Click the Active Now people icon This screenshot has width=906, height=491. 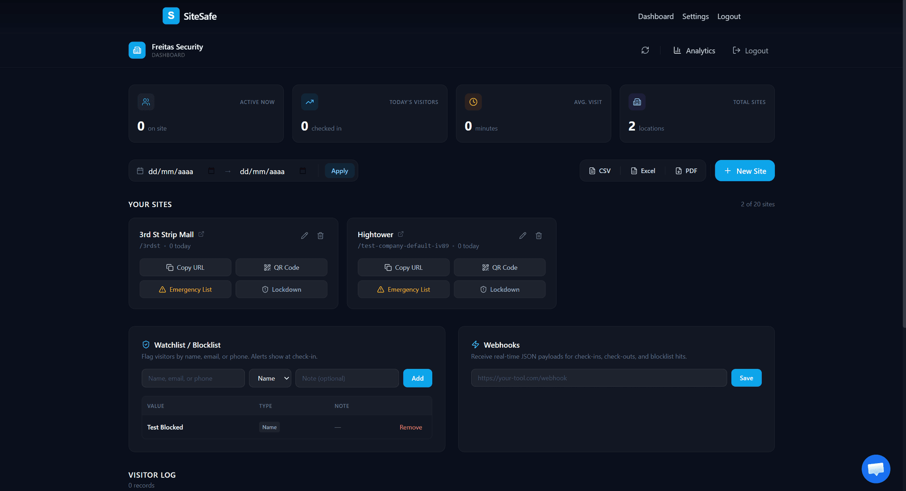coord(146,102)
